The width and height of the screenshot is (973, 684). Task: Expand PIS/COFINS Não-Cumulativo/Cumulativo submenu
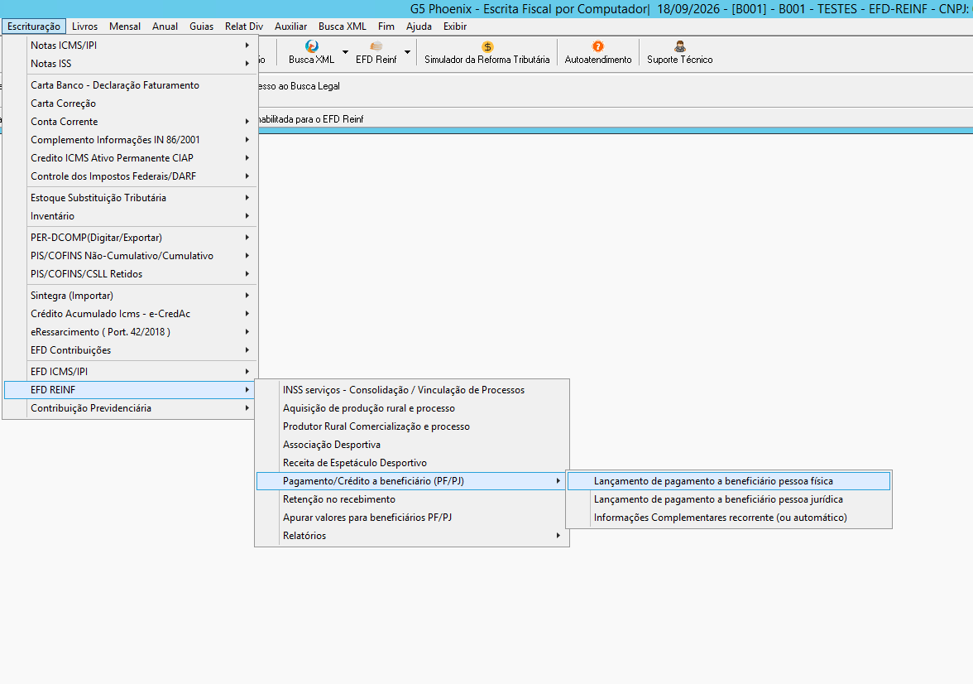[x=131, y=256]
